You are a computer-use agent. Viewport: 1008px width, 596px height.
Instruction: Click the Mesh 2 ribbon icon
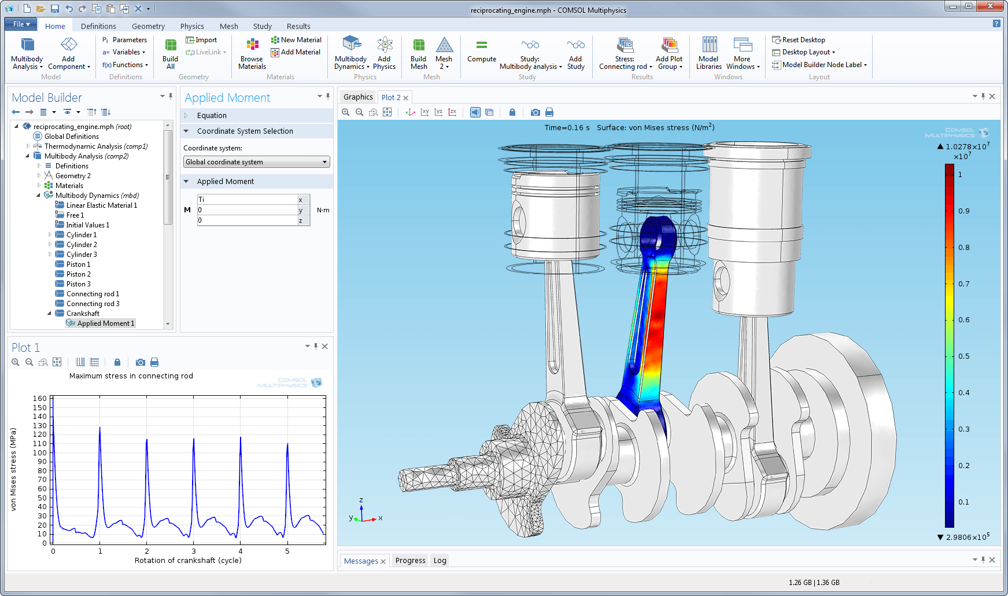tap(444, 53)
